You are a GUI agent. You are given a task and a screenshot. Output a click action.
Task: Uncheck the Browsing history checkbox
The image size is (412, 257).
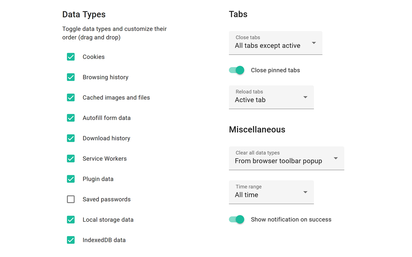tap(71, 77)
